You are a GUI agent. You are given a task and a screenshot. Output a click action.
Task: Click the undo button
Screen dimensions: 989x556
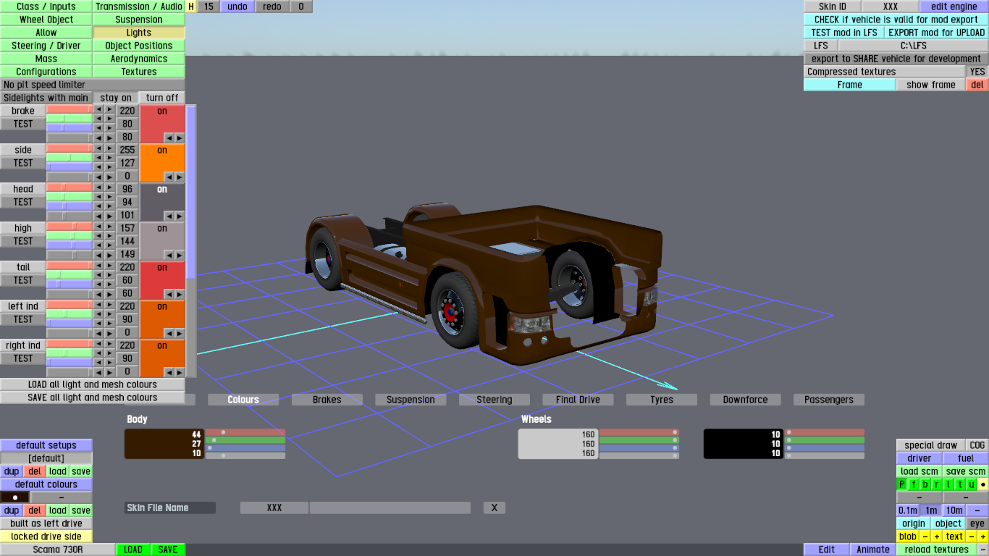pos(237,7)
